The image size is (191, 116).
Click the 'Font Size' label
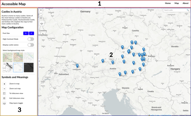(x=6, y=33)
